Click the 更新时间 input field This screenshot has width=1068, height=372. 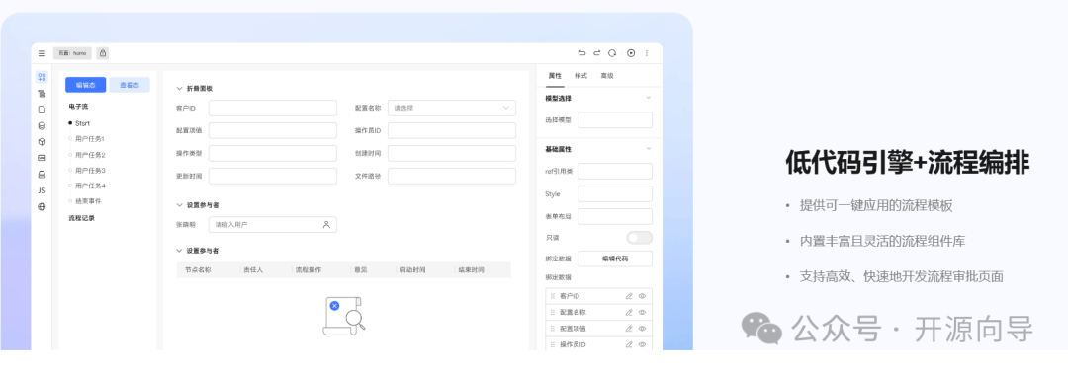click(x=273, y=176)
